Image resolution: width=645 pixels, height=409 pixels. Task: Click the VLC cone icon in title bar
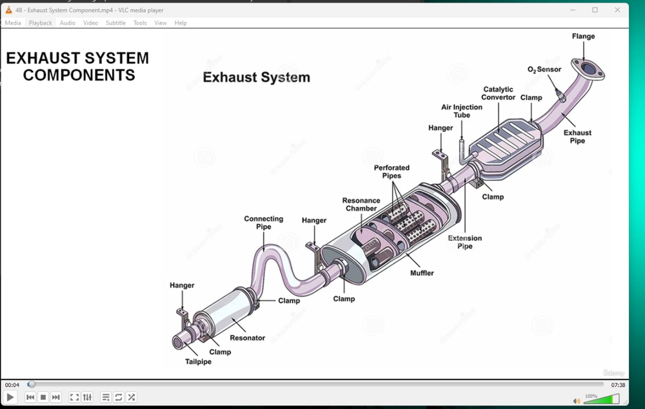click(x=8, y=10)
